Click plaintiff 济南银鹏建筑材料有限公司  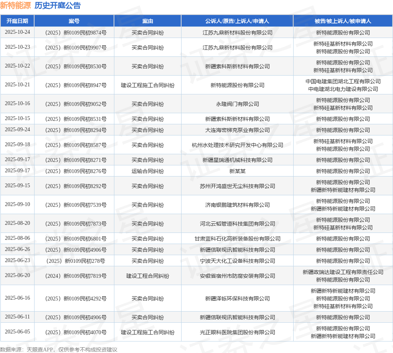pyautogui.click(x=237, y=205)
